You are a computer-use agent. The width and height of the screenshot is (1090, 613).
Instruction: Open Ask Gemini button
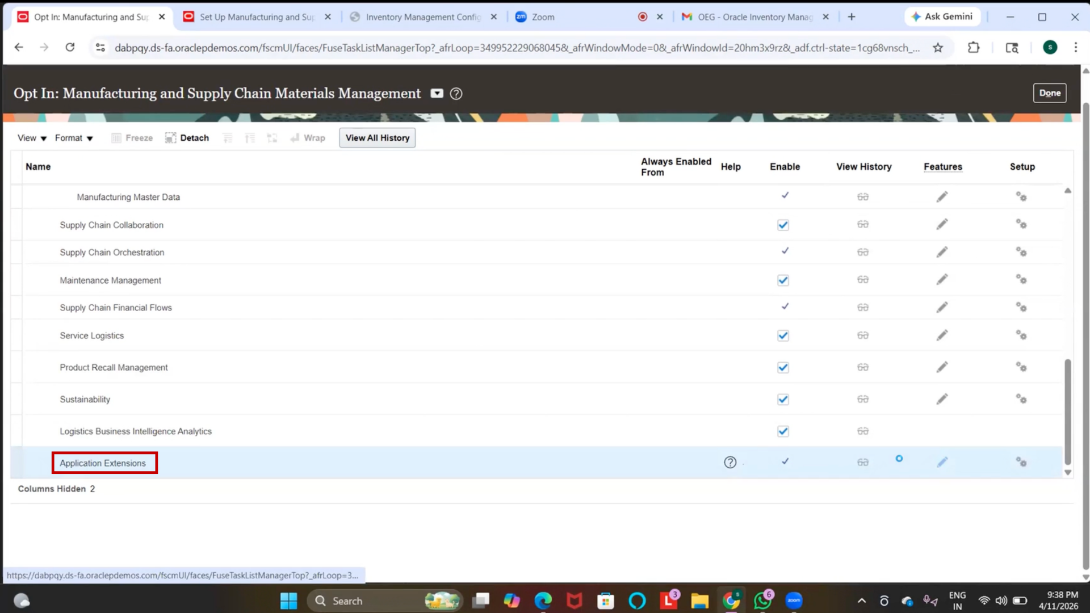coord(942,16)
